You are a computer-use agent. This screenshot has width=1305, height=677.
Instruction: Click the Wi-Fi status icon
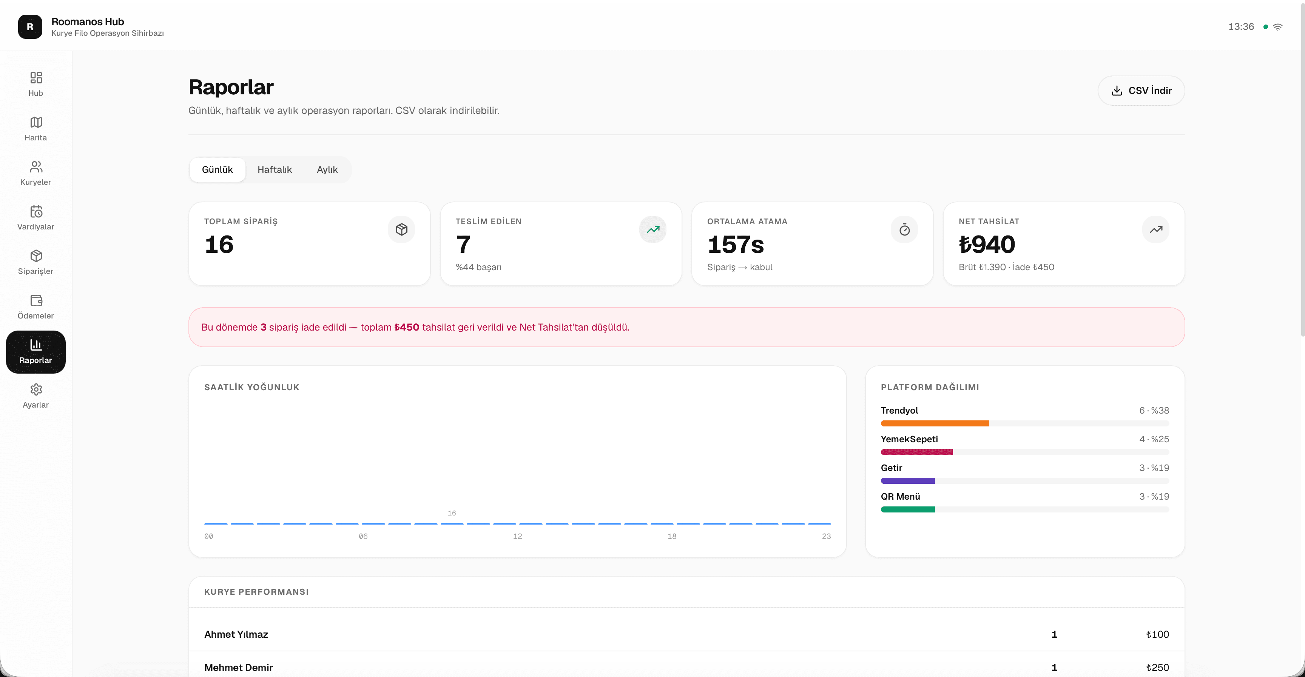[x=1278, y=27]
